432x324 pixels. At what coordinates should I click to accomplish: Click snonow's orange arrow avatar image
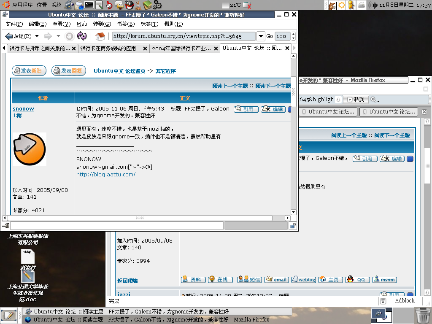pos(30,149)
